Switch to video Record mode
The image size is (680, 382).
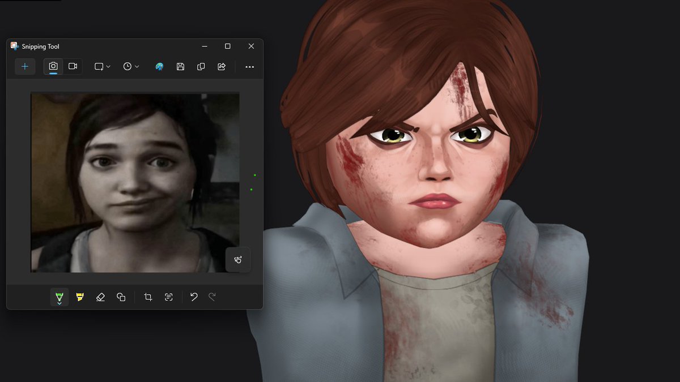pos(73,67)
